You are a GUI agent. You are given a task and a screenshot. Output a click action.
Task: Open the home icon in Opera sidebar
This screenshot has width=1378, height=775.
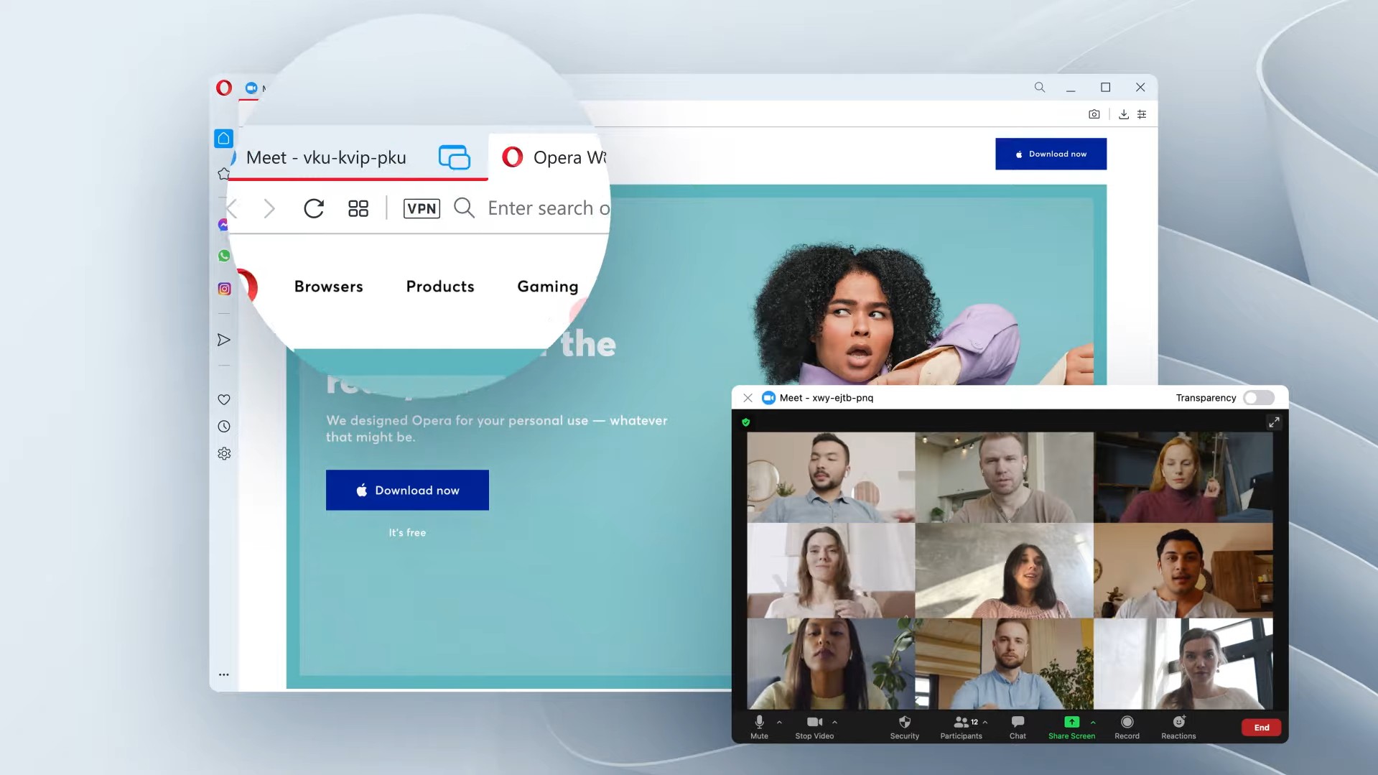pos(224,138)
